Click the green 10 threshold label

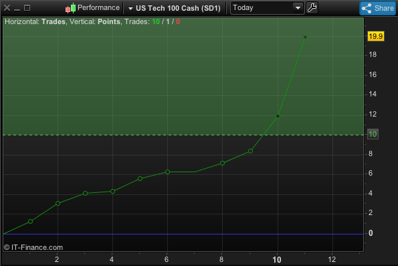[x=373, y=134]
